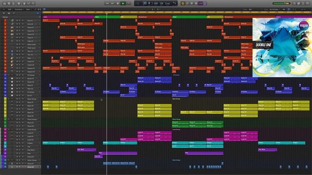The image size is (312, 175).
Task: Add a new track with the plus button
Action: [x=4, y=13]
